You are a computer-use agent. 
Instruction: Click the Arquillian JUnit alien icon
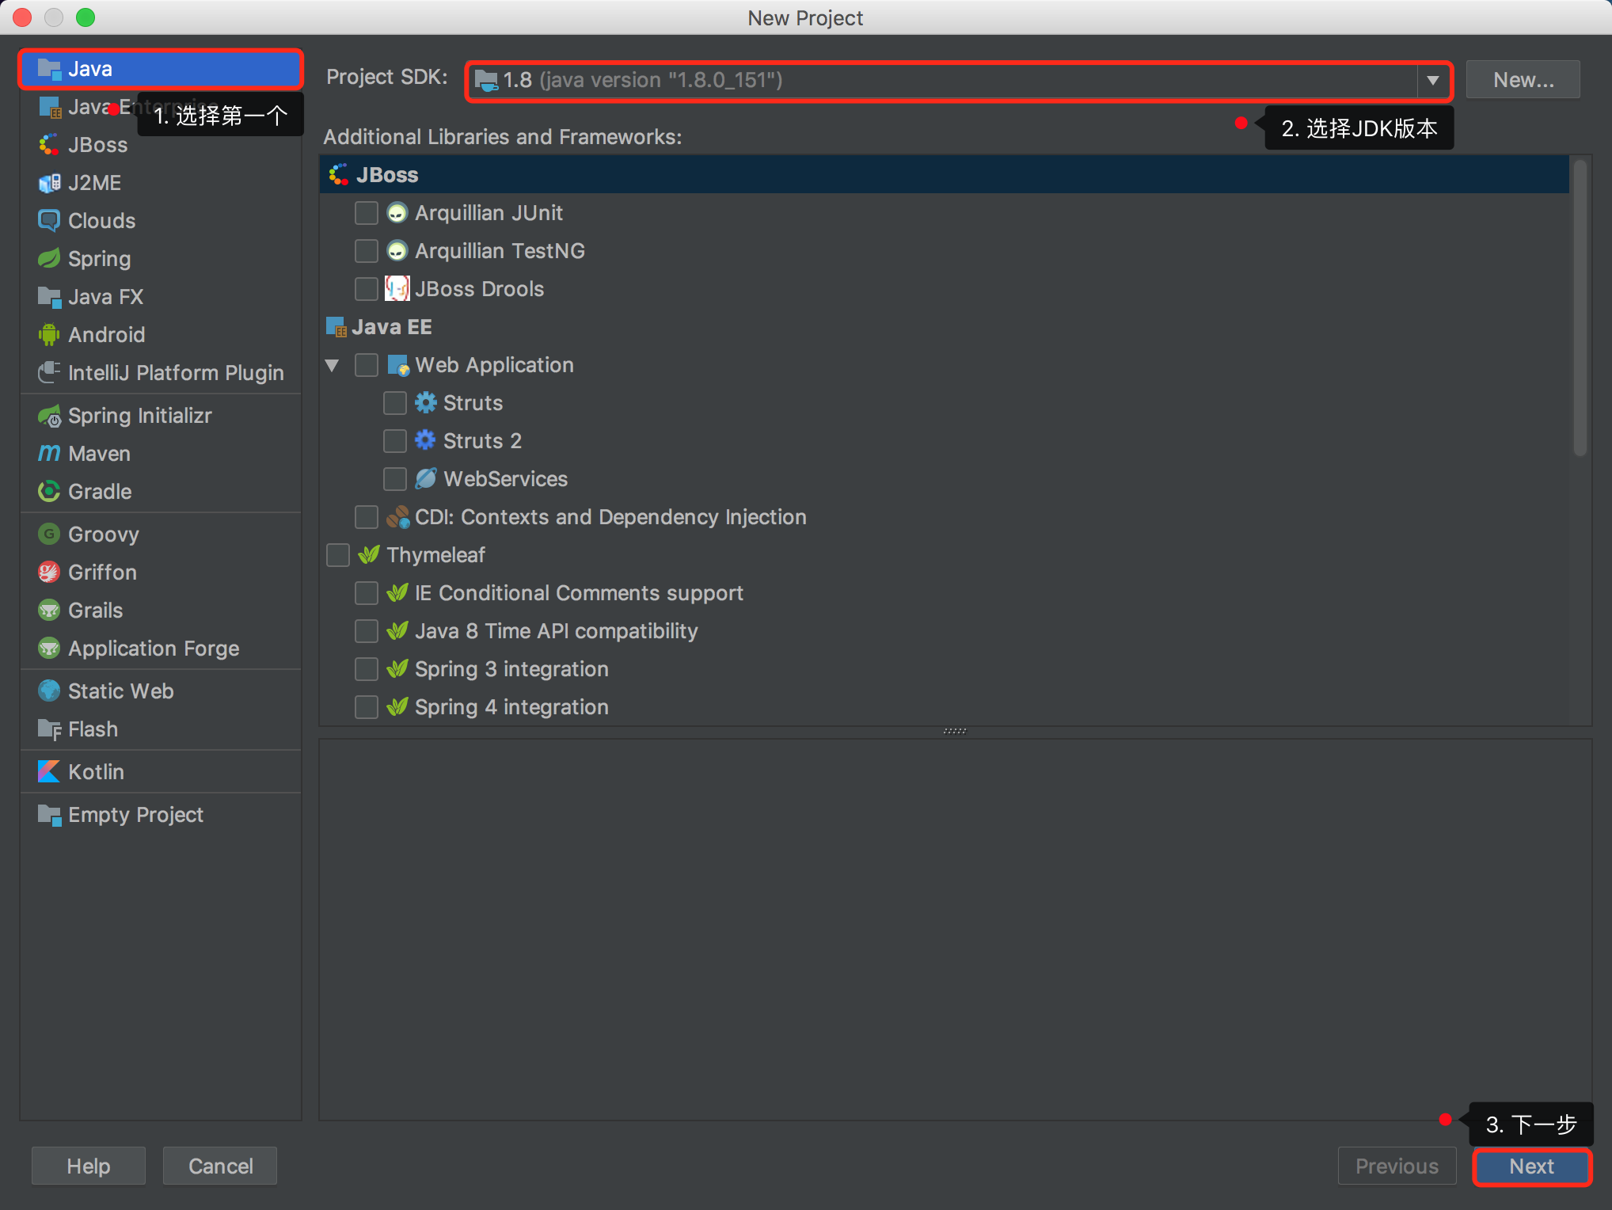coord(397,213)
